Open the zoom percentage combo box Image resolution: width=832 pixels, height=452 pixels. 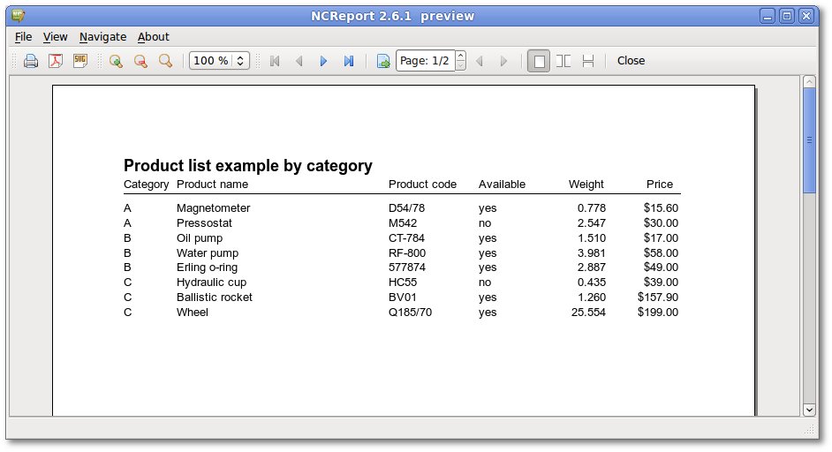(219, 61)
